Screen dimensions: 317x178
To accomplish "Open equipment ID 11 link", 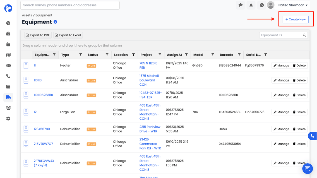I will click(x=35, y=66).
